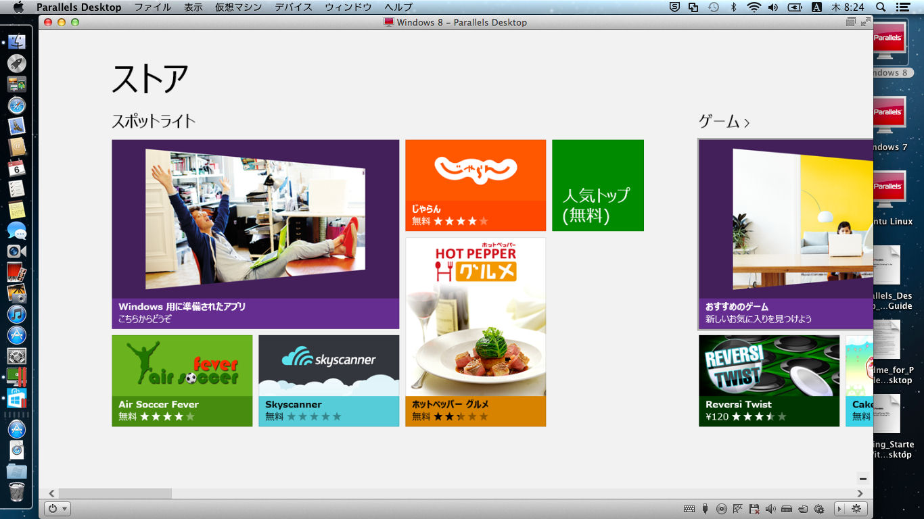Click the right arrow of horizontal scrollbar
This screenshot has height=519, width=924.
point(860,493)
